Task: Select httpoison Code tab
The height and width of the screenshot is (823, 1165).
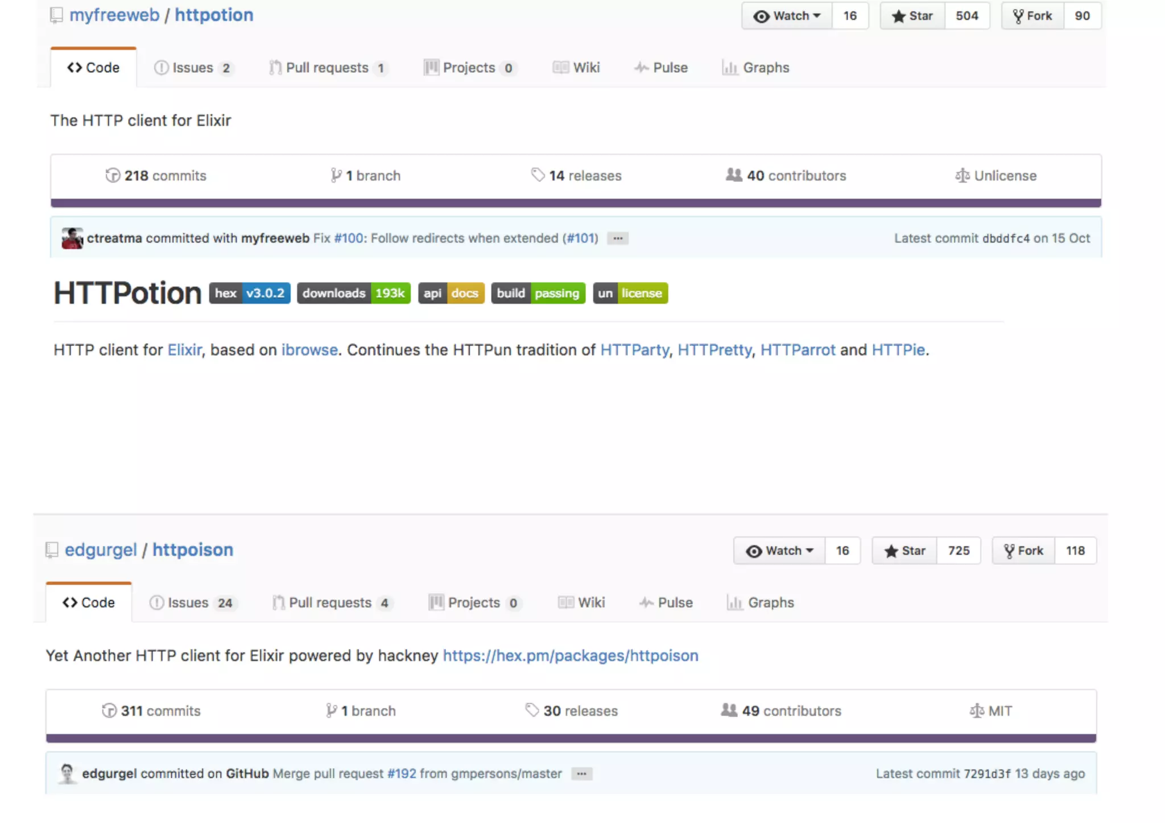Action: point(89,602)
